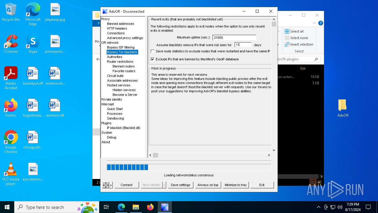
Task: Click taskbar search box
Action: click(57, 207)
